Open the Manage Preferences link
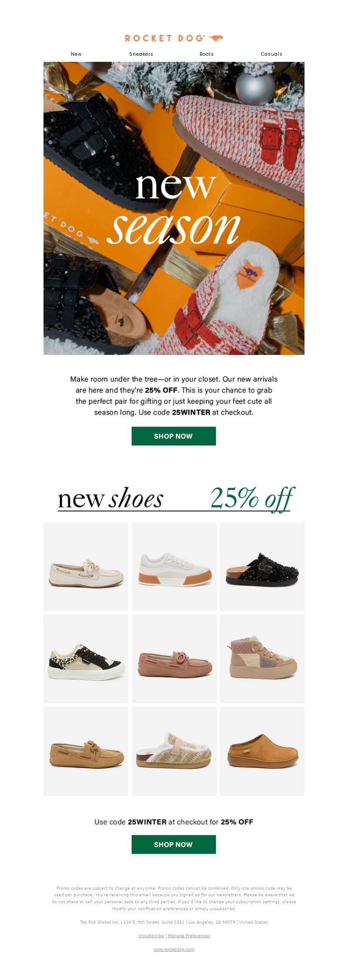Image resolution: width=348 pixels, height=972 pixels. click(189, 935)
